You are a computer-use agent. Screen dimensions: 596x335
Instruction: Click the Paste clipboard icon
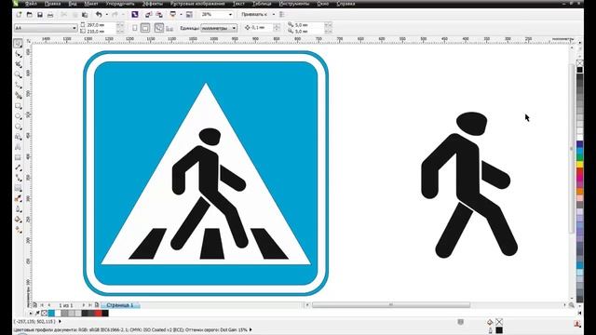pyautogui.click(x=85, y=15)
